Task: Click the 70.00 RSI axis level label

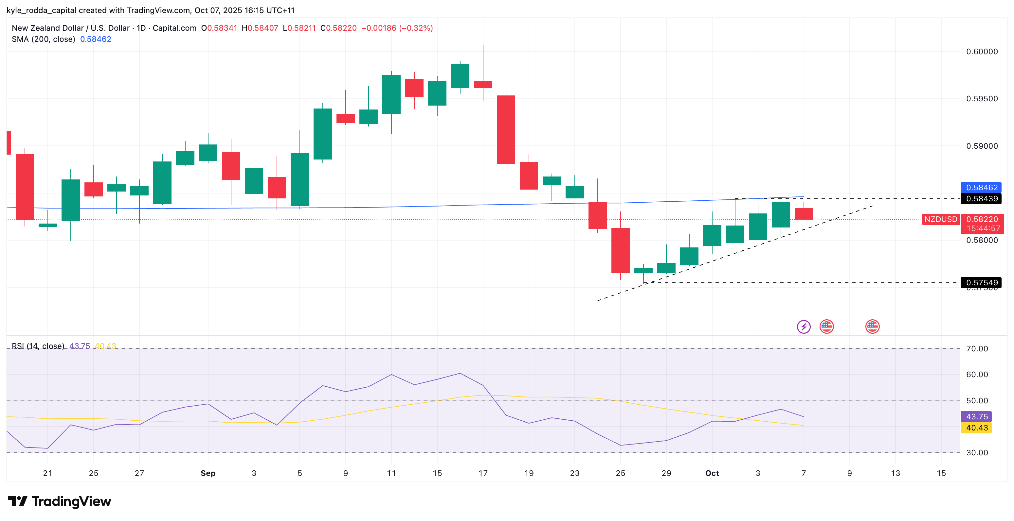Action: click(977, 348)
